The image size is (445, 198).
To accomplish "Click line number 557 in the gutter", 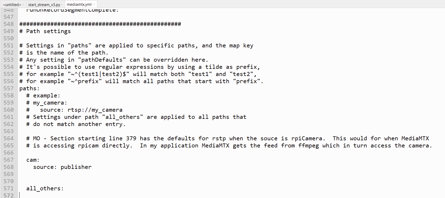I will tap(8, 88).
